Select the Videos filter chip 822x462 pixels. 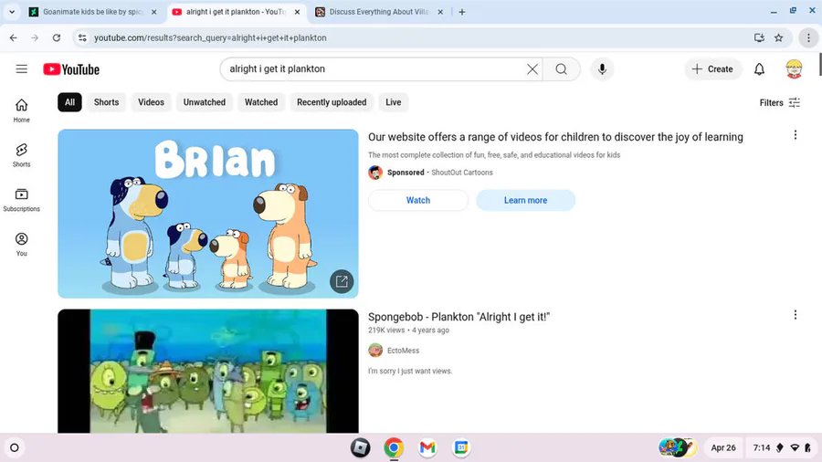[151, 102]
